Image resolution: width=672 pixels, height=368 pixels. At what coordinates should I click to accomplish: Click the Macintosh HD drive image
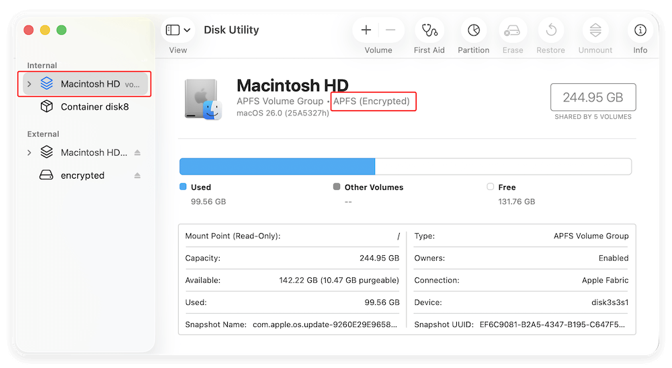click(203, 99)
